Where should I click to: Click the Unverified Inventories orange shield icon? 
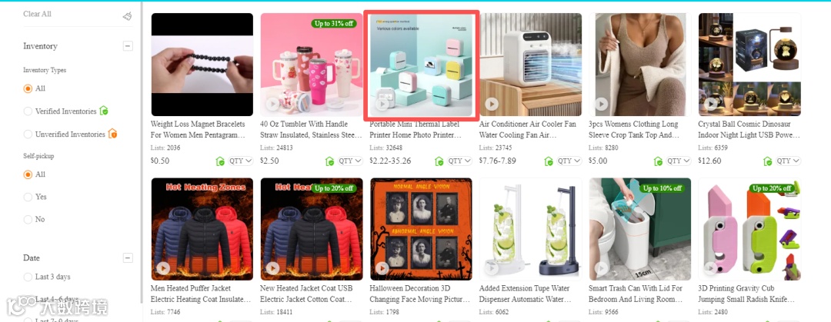[112, 134]
